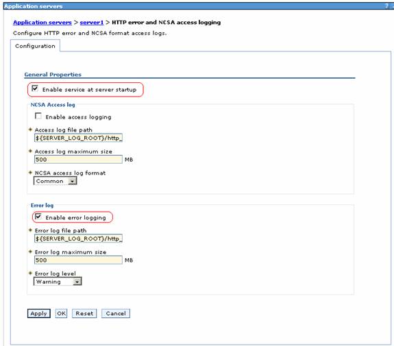This screenshot has width=394, height=346.
Task: Switch to the Configuration tab
Action: pyautogui.click(x=35, y=46)
